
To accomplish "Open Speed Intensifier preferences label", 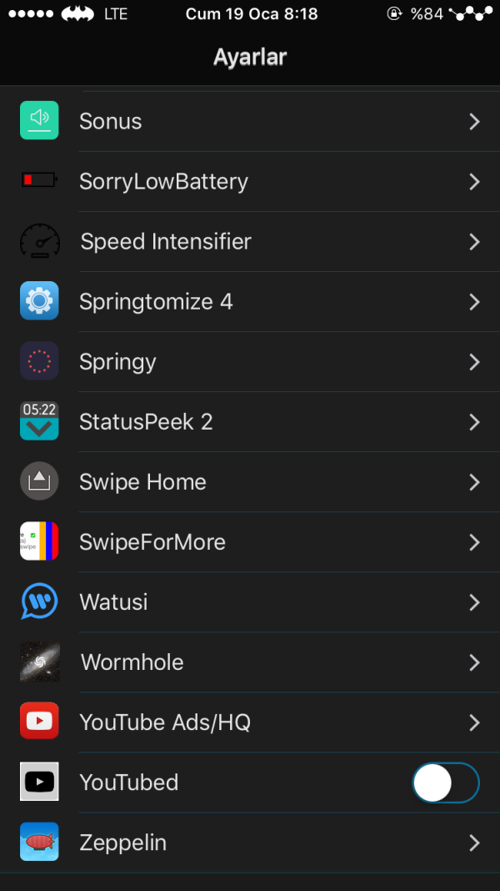I will (x=166, y=242).
